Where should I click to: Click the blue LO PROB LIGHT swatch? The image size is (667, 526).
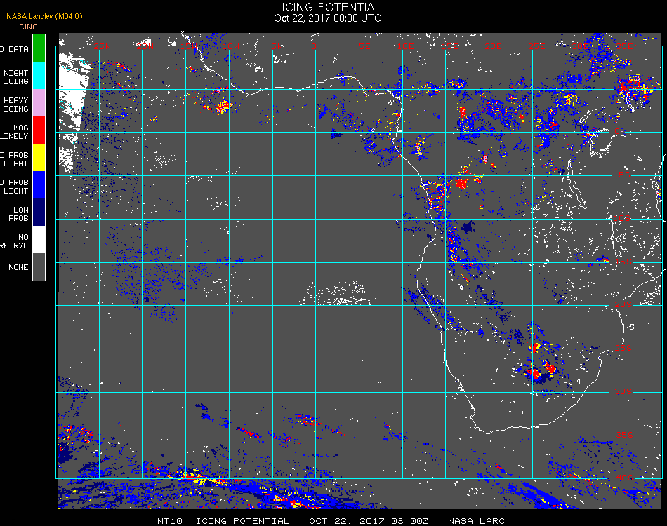39,185
